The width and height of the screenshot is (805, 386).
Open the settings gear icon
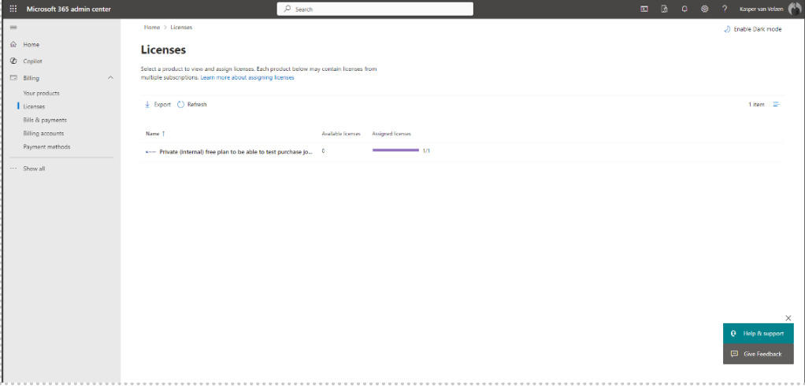(705, 9)
